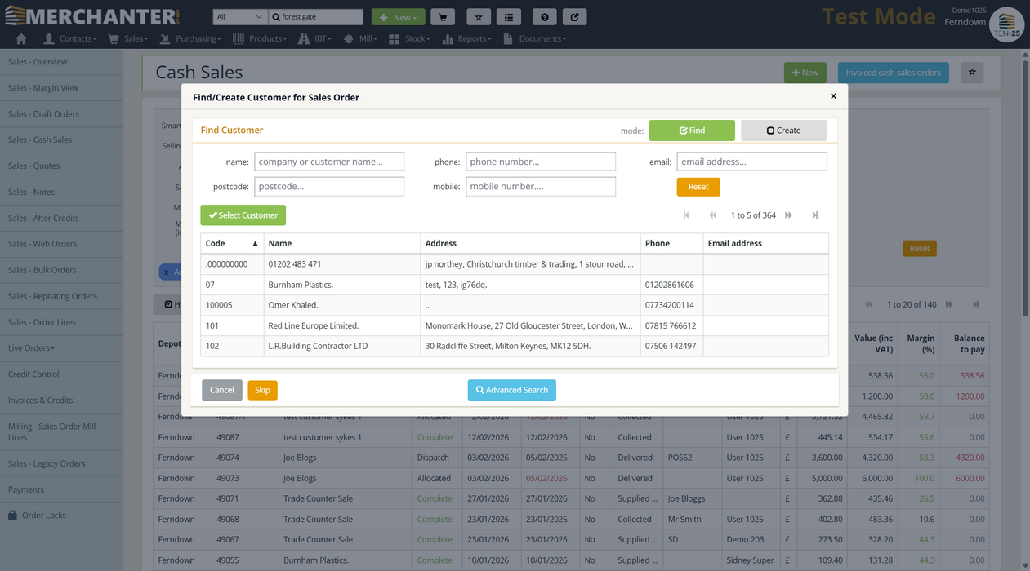Screen dimensions: 1030x571
Task: Close the Find/Create Customer dialog with X
Action: pyautogui.click(x=833, y=96)
